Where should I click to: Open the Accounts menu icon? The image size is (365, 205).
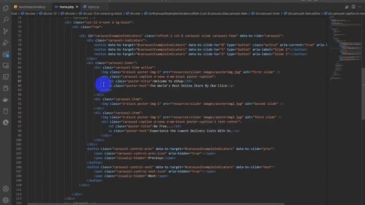point(6,188)
